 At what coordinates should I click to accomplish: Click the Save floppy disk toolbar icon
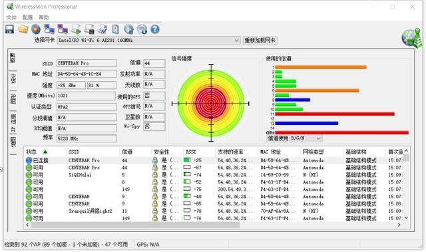click(x=10, y=29)
